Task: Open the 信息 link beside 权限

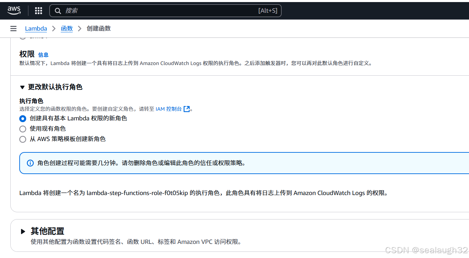Action: [x=43, y=55]
